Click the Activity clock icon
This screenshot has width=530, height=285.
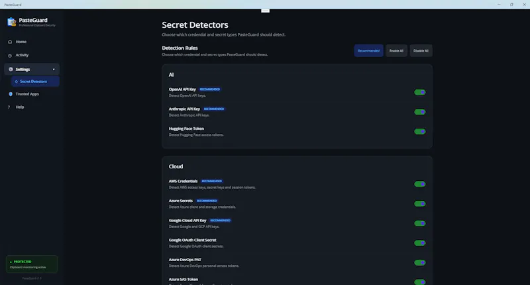coord(10,56)
